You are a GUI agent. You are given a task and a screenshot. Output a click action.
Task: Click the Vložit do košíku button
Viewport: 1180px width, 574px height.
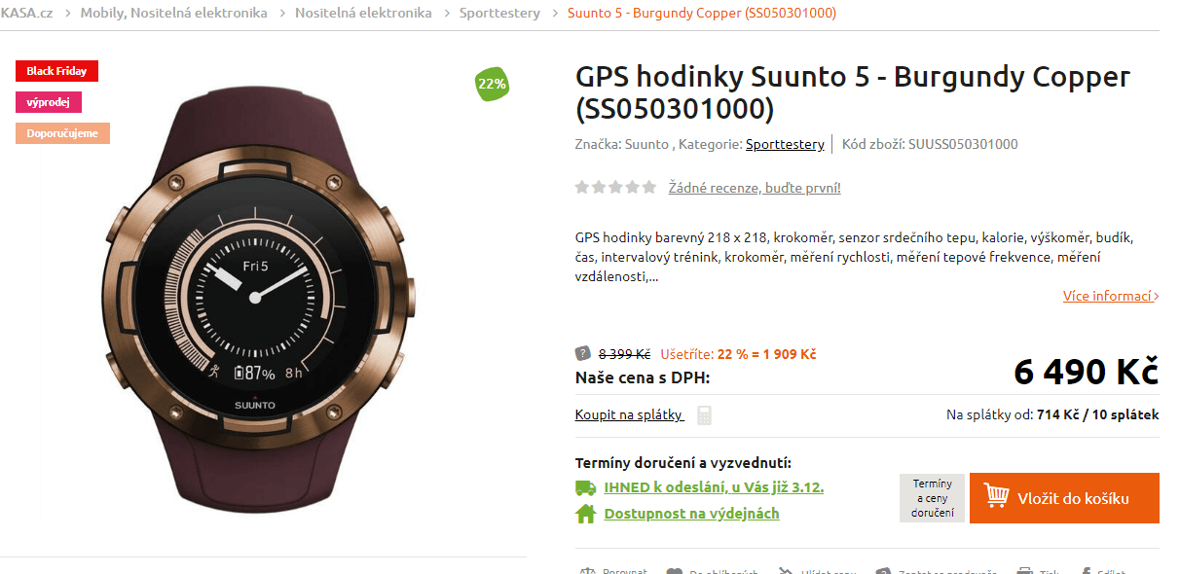[1064, 498]
